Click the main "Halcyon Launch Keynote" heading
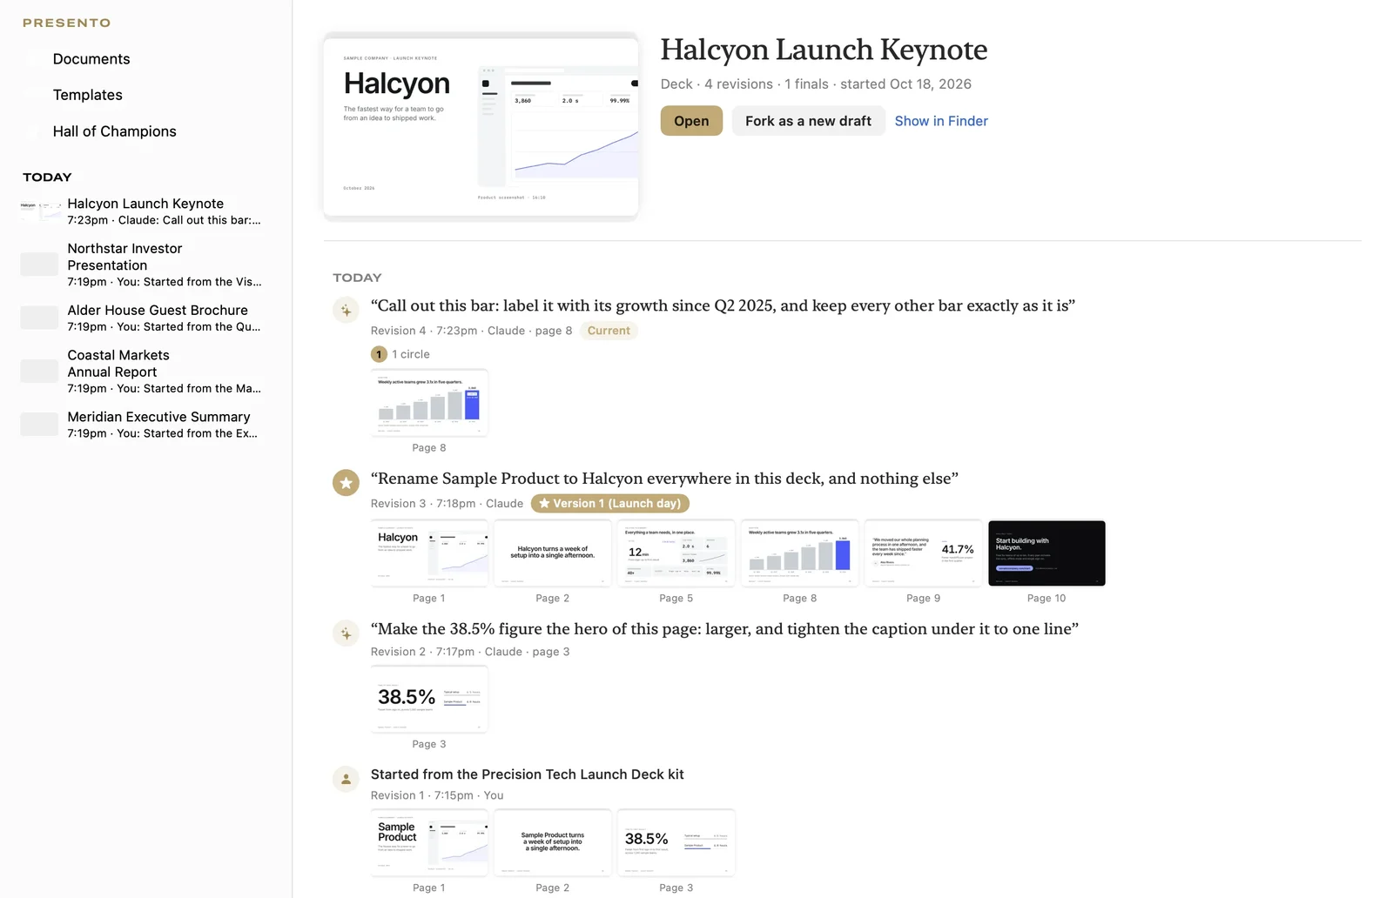This screenshot has height=898, width=1393. point(824,50)
